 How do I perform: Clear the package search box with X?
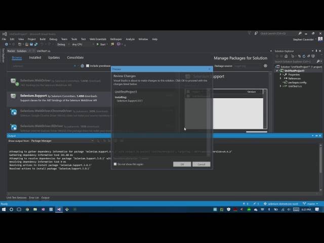click(75, 66)
